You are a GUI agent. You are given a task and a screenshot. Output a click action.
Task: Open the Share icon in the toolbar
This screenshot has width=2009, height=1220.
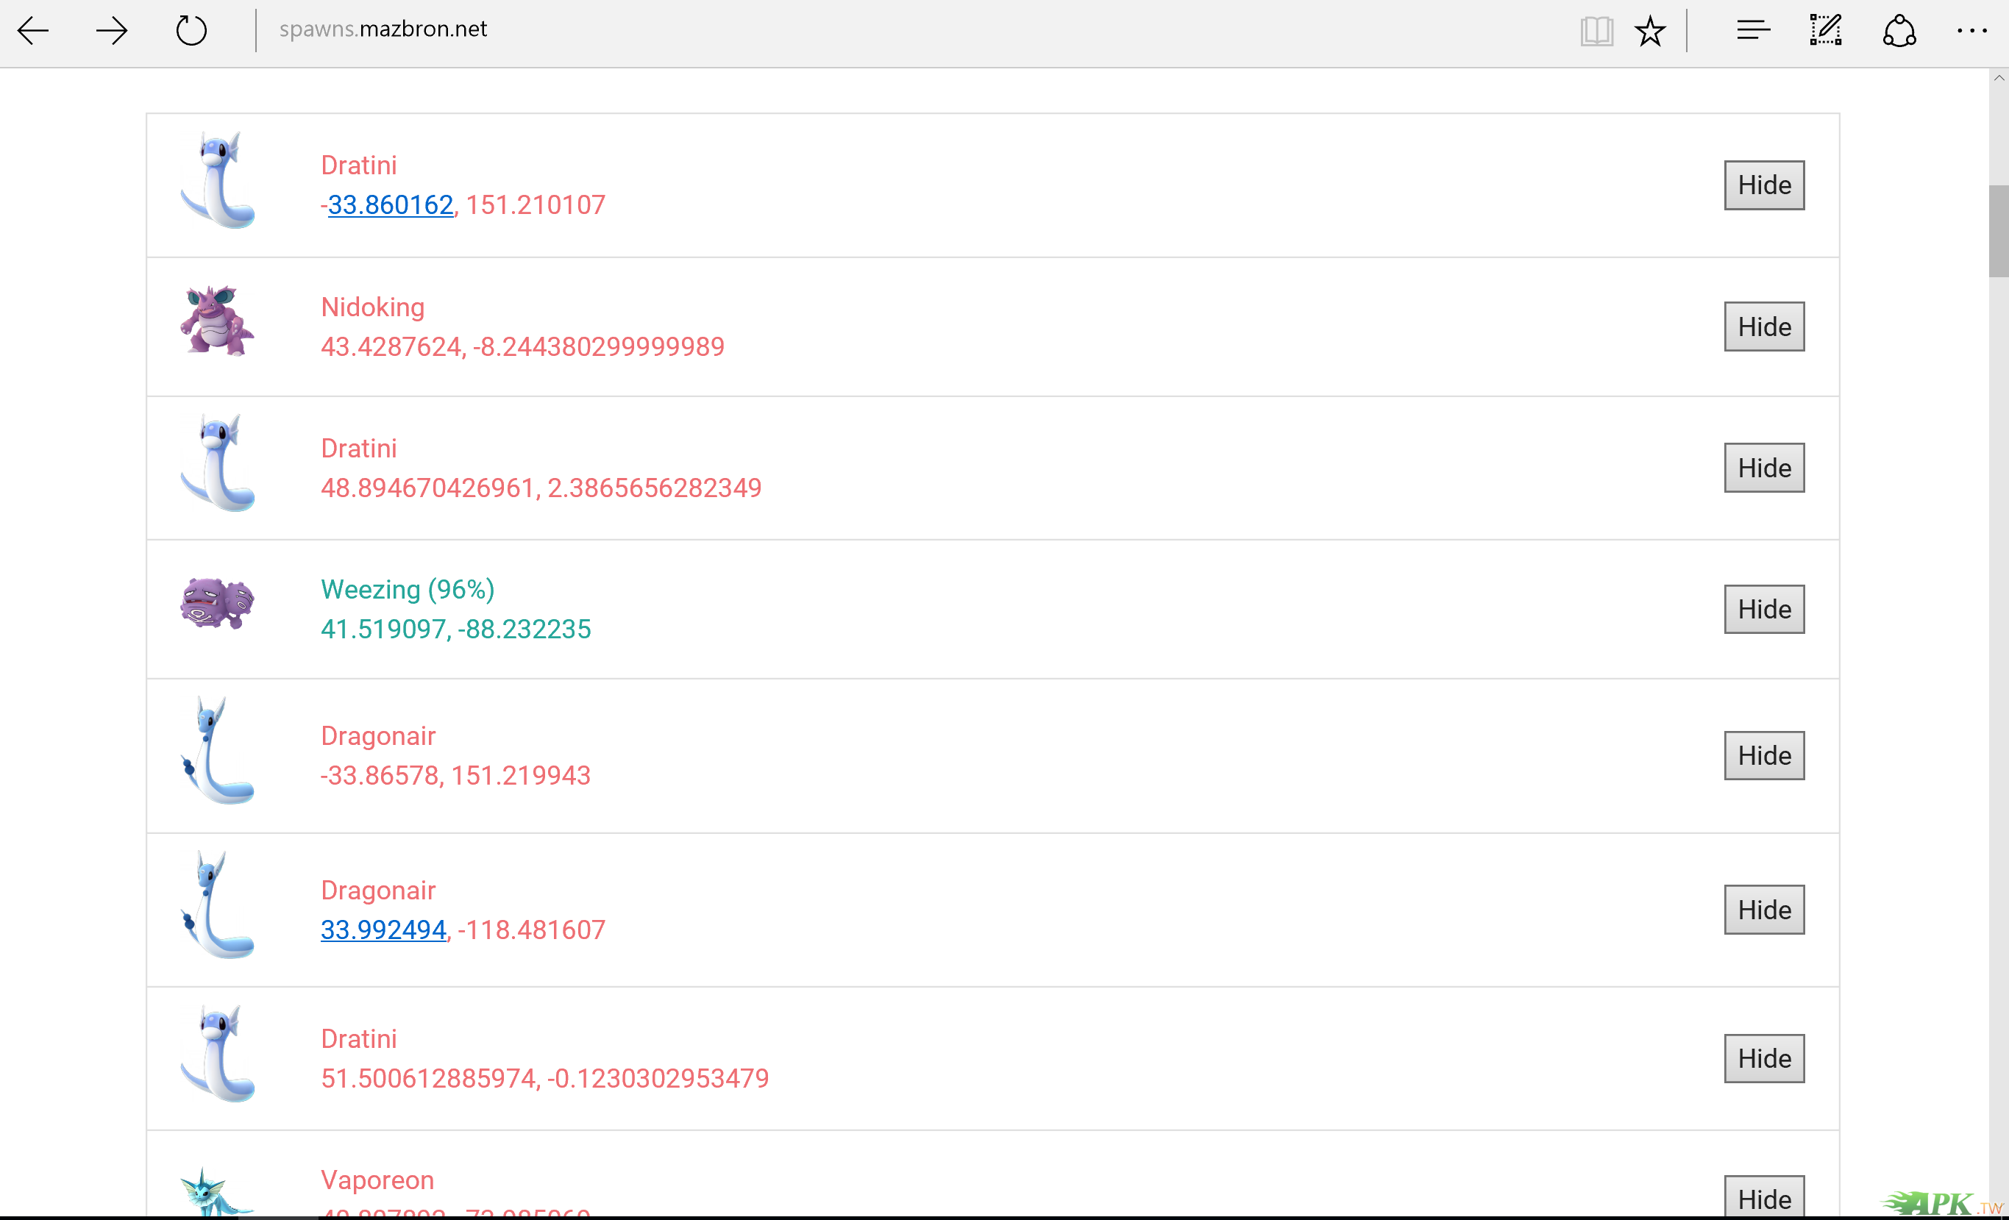point(1899,31)
